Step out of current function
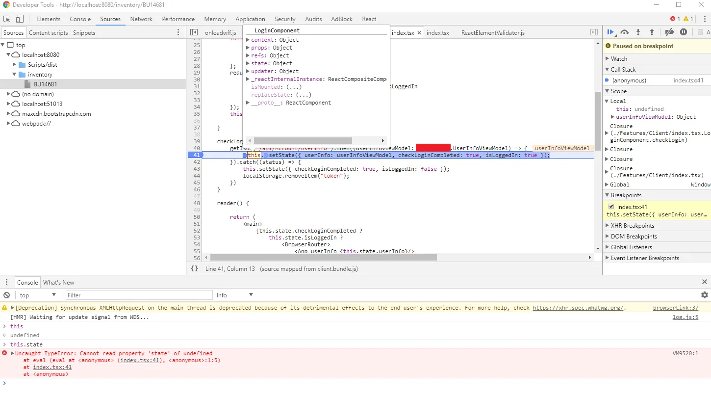The width and height of the screenshot is (711, 396). coord(652,32)
